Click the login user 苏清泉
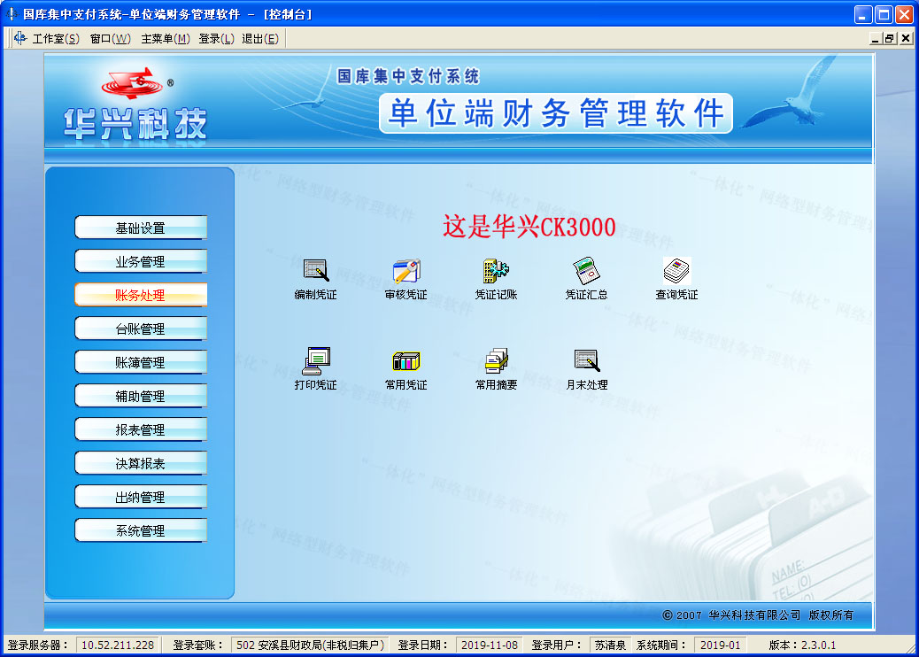 [x=610, y=645]
